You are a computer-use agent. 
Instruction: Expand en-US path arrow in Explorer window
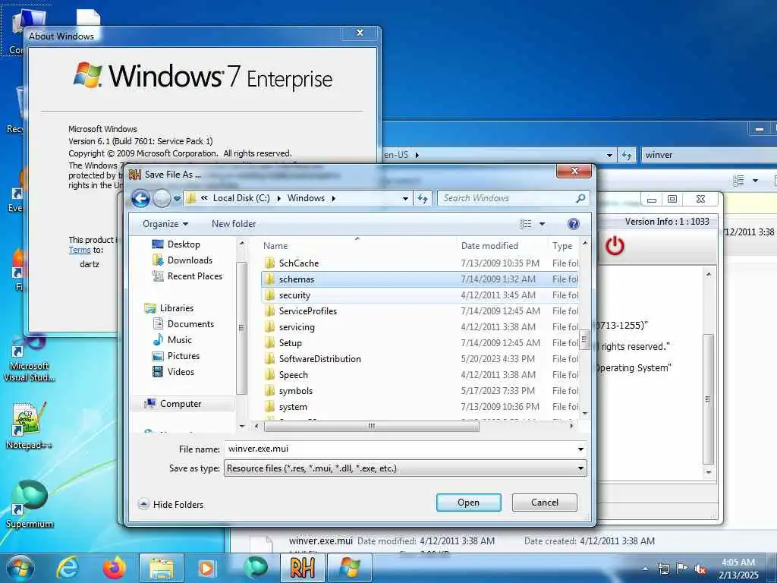[417, 155]
